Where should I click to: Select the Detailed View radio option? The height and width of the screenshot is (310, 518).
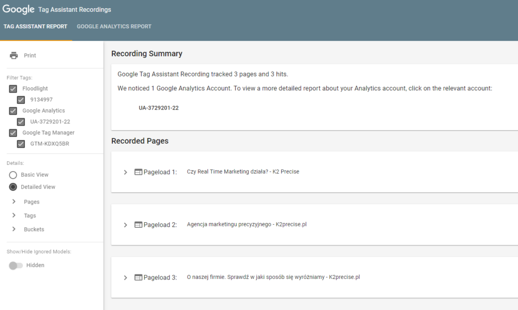pos(13,187)
